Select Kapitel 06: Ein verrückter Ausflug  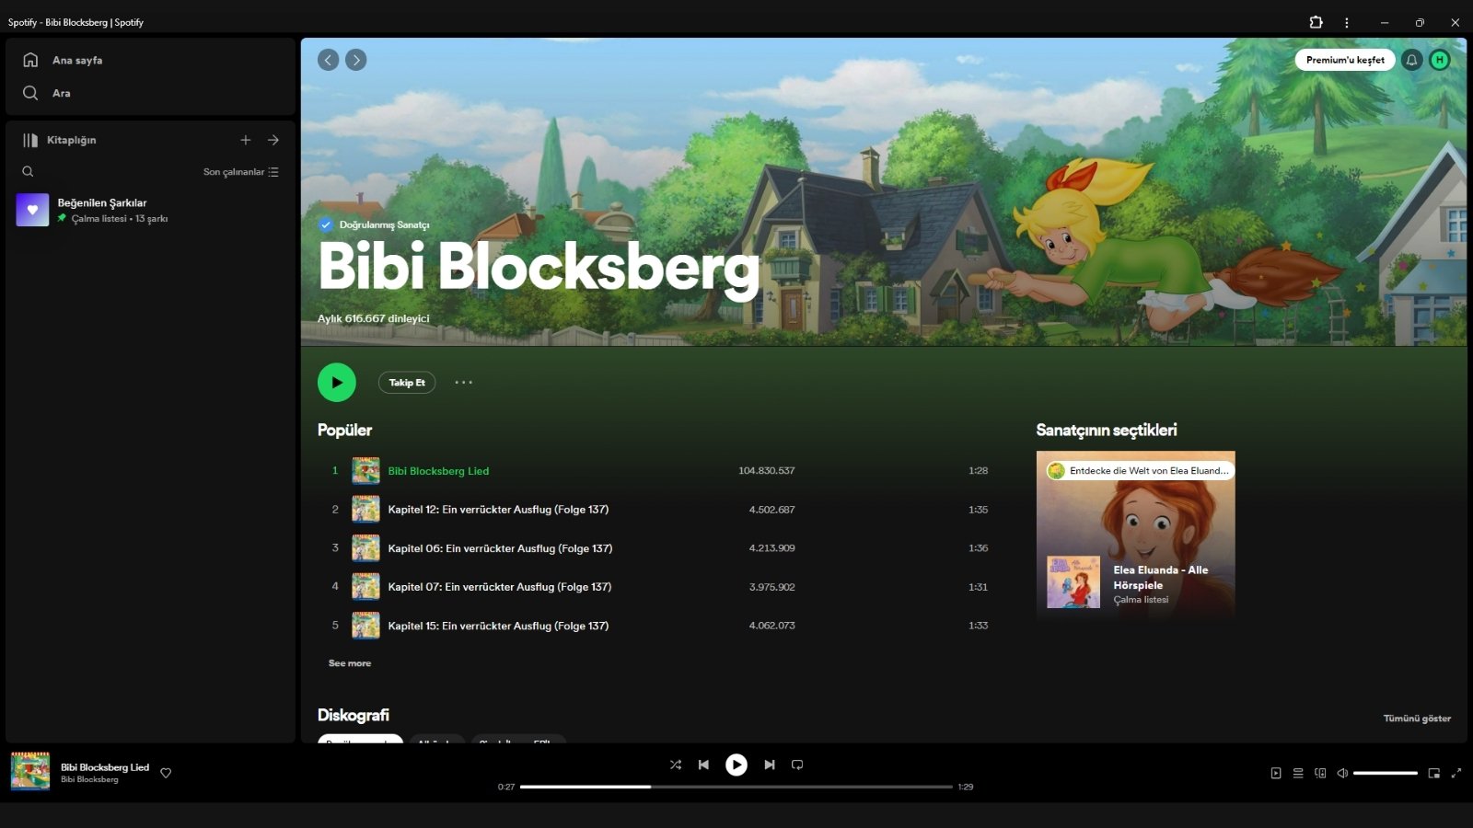pos(500,548)
